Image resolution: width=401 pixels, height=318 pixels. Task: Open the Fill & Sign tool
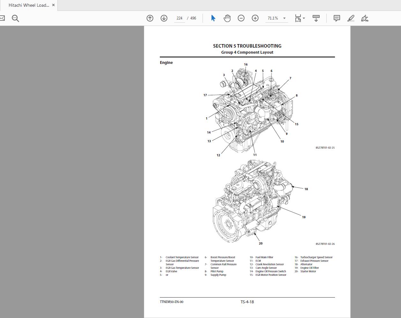tap(364, 18)
